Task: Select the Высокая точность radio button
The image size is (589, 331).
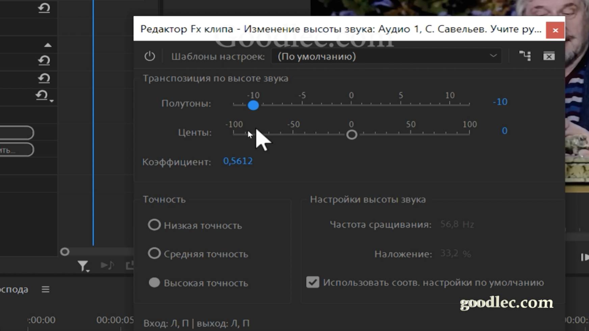Action: point(154,282)
